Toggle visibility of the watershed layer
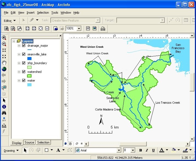 tap(24, 72)
